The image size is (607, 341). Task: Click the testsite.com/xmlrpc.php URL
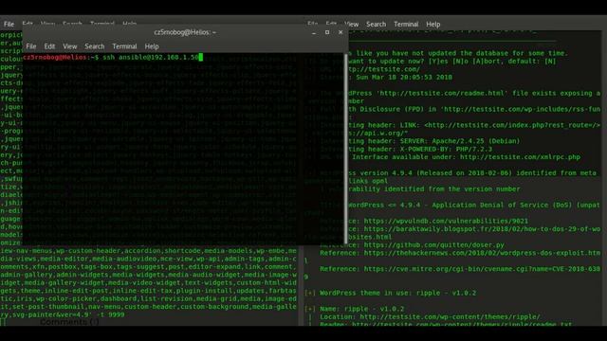[x=520, y=157]
